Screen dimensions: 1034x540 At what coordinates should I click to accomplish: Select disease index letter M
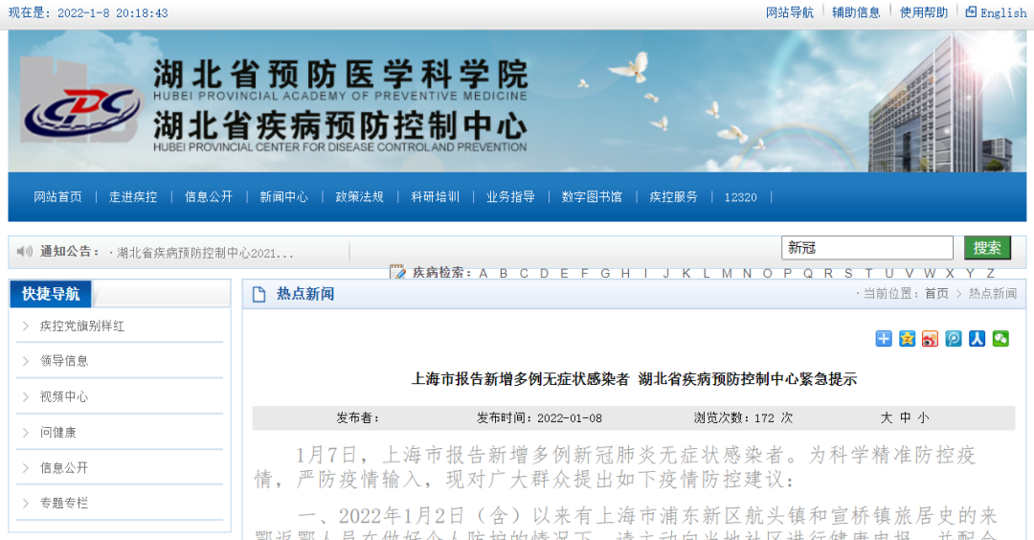click(x=727, y=273)
